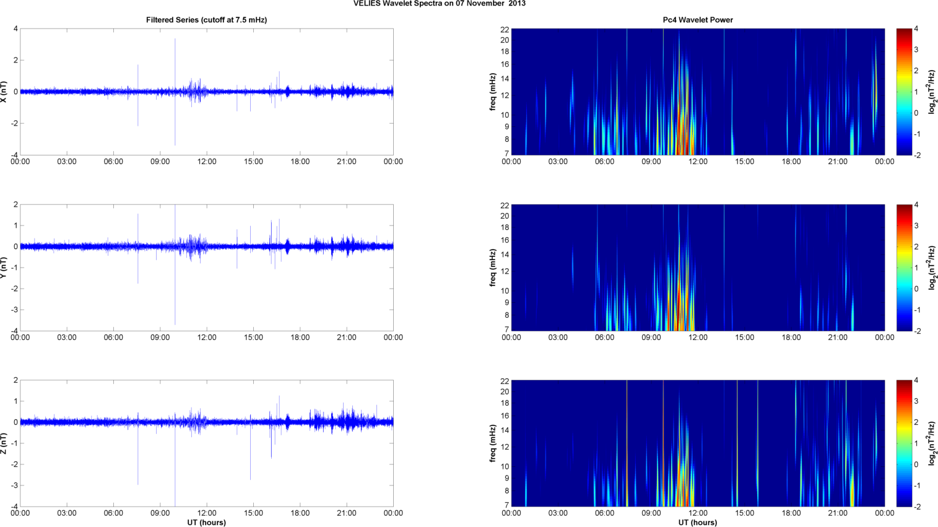
Task: Click 'UT (hours)' label under the bottom spectrogram
Action: click(698, 523)
